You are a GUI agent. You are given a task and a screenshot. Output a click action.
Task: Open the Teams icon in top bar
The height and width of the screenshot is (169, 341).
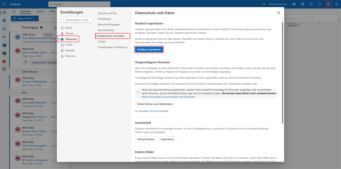coord(294,4)
